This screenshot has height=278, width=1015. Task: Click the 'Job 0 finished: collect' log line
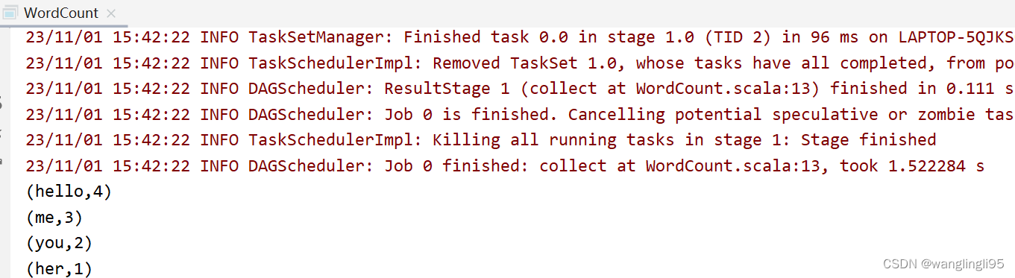505,165
